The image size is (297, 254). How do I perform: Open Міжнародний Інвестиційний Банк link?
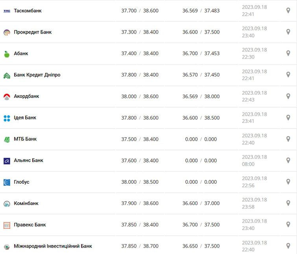click(53, 246)
